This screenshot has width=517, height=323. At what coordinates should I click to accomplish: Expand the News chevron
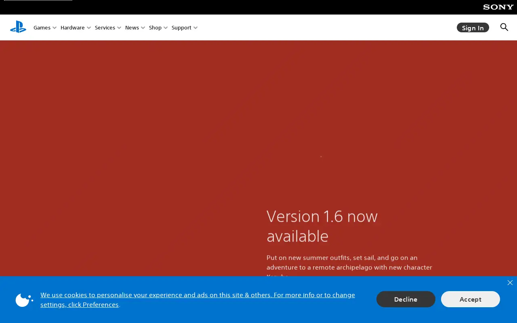coord(143,28)
